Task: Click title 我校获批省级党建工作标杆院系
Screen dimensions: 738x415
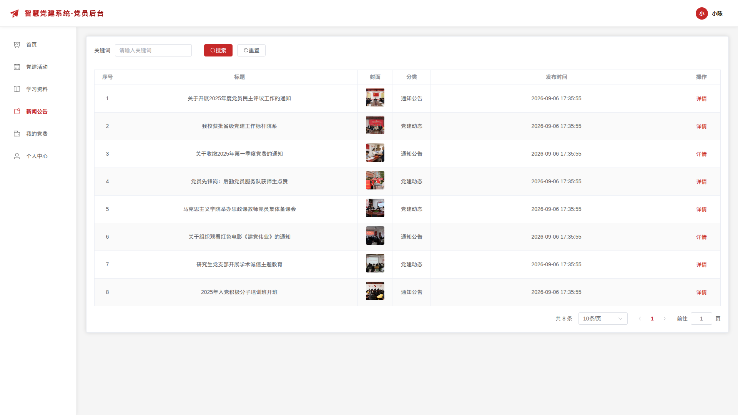Action: [239, 126]
